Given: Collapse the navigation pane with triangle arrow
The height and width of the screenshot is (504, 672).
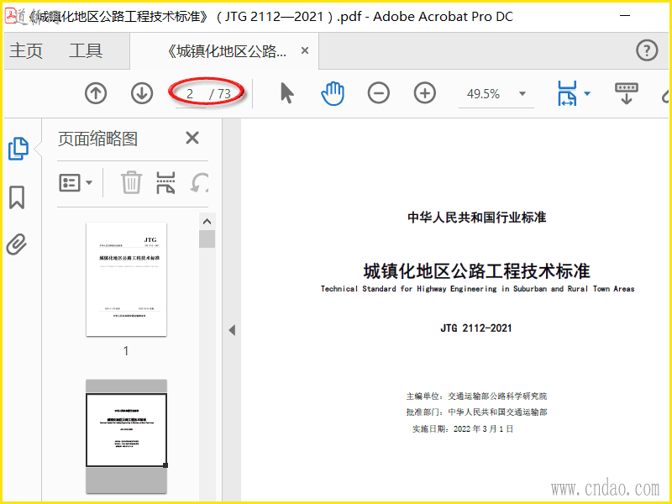Looking at the screenshot, I should 232,330.
